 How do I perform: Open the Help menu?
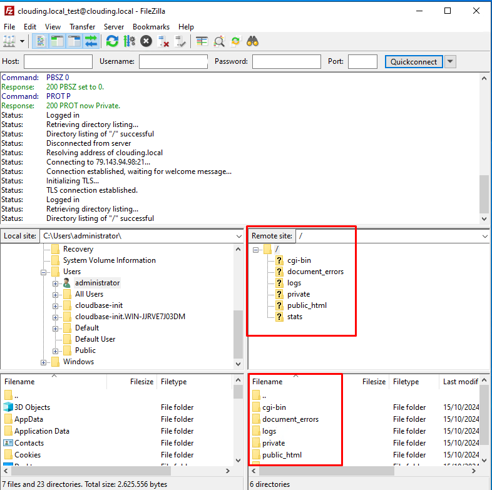[x=186, y=27]
